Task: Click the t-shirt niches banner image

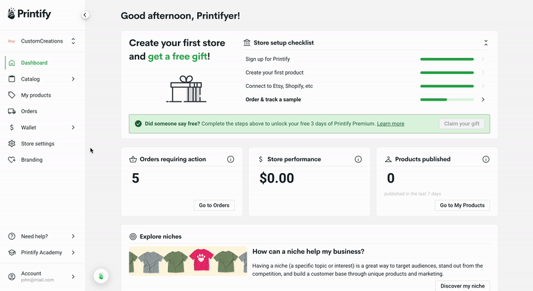Action: [188, 261]
